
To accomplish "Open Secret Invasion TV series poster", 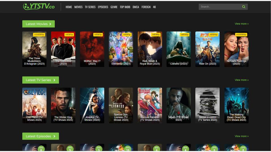I will coord(207,105).
